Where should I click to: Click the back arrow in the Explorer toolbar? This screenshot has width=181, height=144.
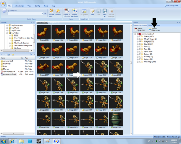[x=2, y=54]
